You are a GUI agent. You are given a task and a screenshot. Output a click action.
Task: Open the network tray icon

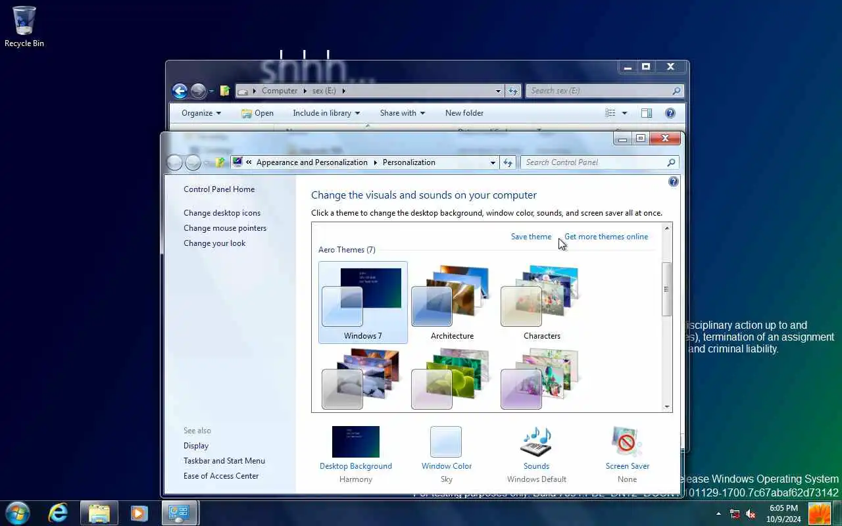point(735,514)
